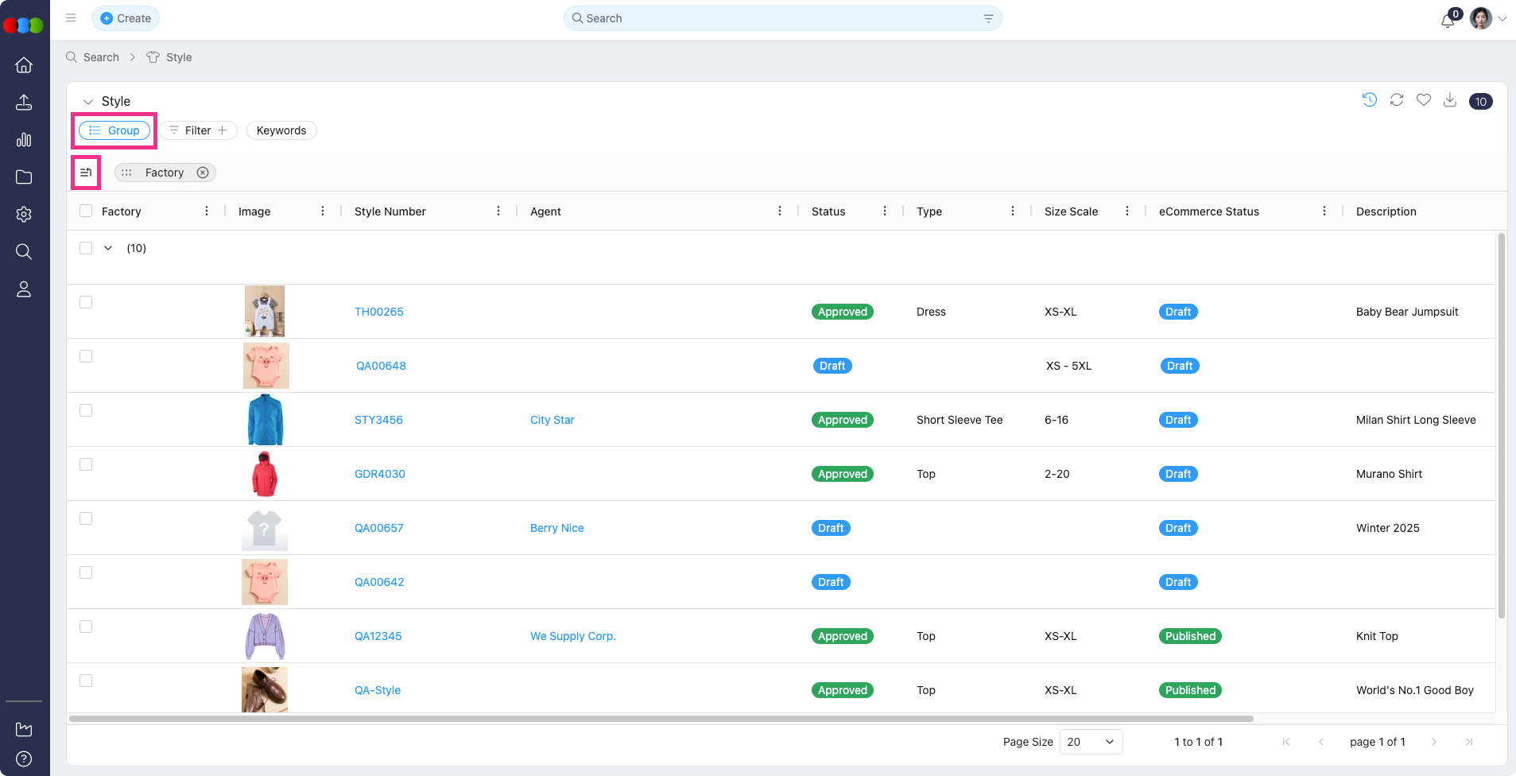
Task: Open the settings gear in sidebar
Action: (x=24, y=214)
